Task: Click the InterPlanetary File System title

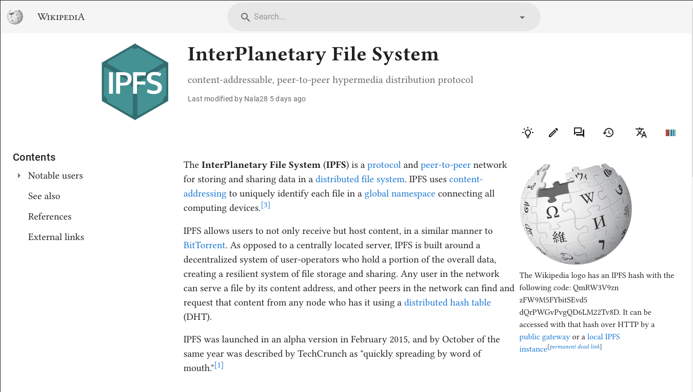Action: click(x=313, y=54)
